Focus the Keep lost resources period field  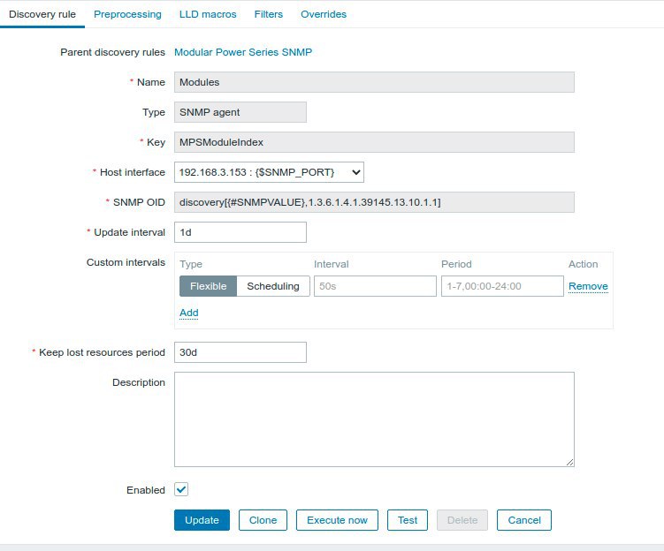coord(240,352)
